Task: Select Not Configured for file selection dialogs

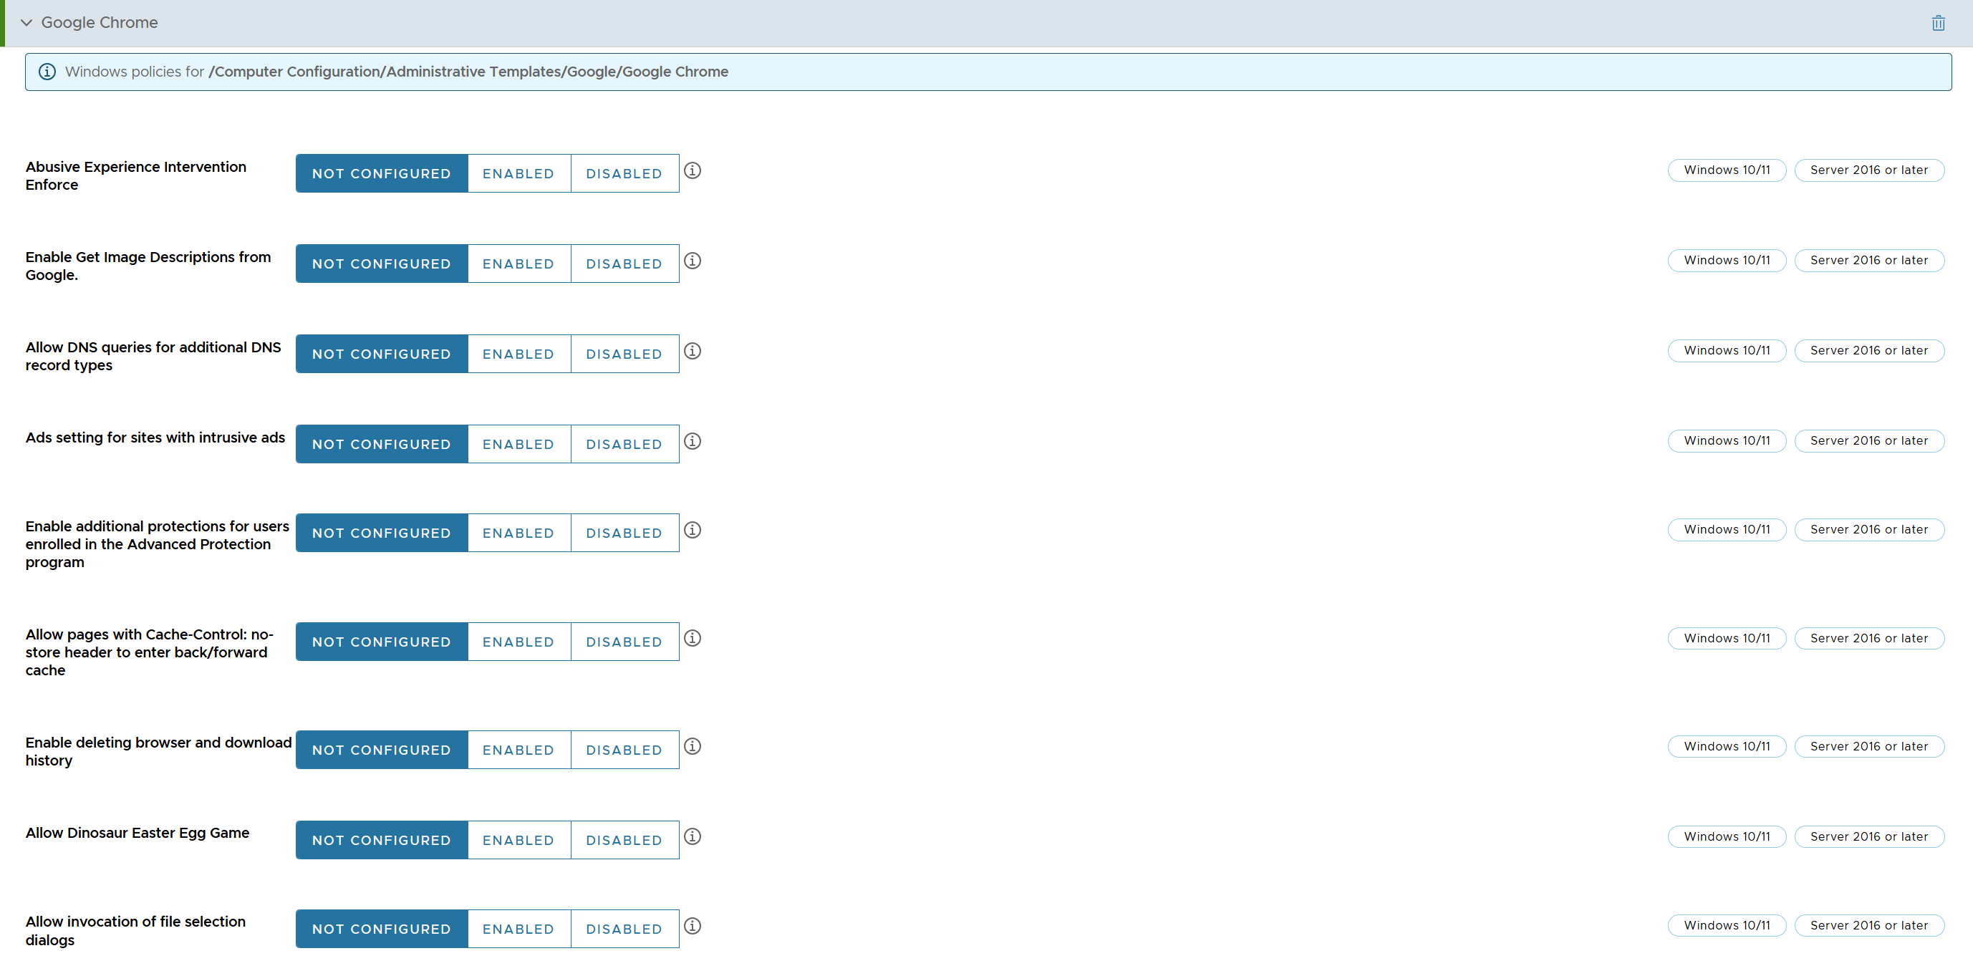Action: point(382,930)
